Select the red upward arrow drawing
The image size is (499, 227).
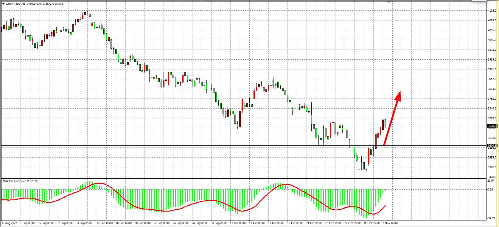[x=391, y=119]
